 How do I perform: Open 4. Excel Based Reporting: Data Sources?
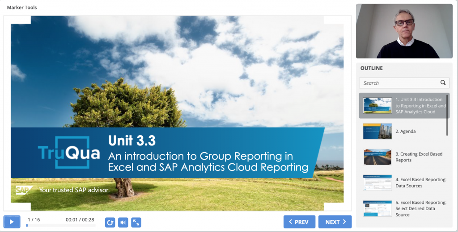404,183
